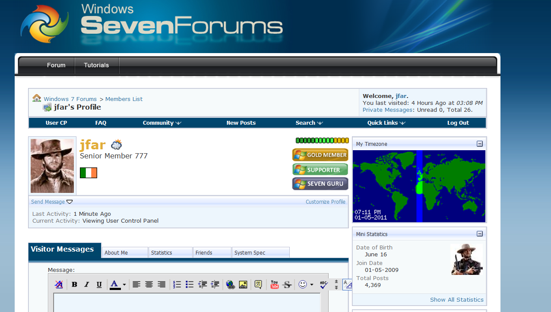Viewport: 551px width, 312px height.
Task: Apply strikethrough formatting
Action: pyautogui.click(x=287, y=284)
